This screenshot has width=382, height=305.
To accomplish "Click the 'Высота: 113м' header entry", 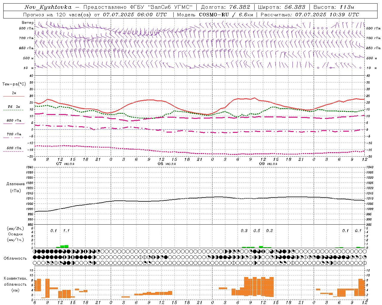I will 334,7.
